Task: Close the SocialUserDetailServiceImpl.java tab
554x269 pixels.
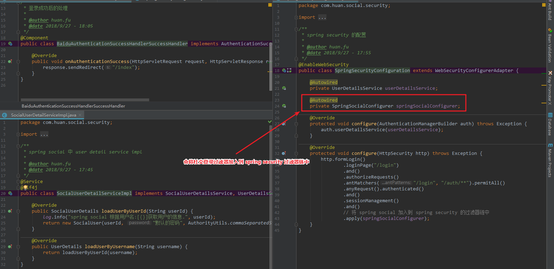Action: (80, 115)
